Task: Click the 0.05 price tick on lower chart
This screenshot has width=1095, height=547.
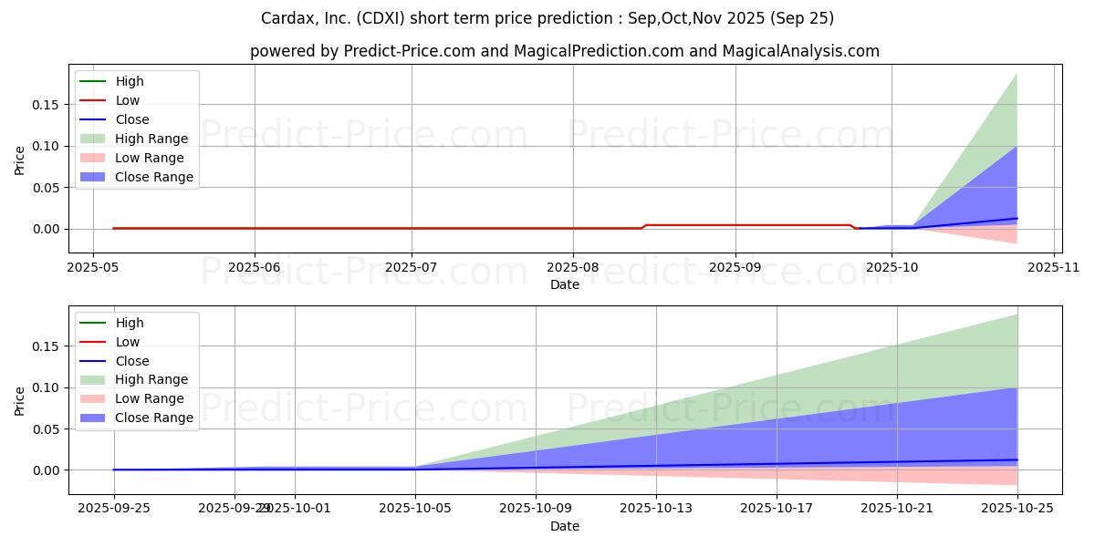Action: coord(47,429)
